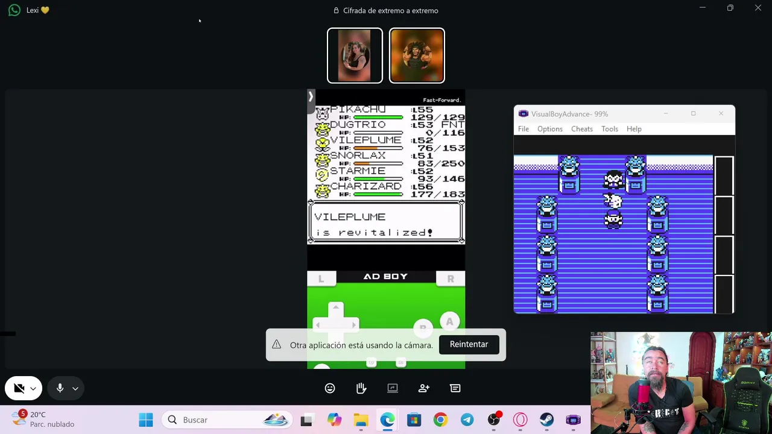Click the 'Cifrada de extremo a extremo' label

[x=391, y=10]
